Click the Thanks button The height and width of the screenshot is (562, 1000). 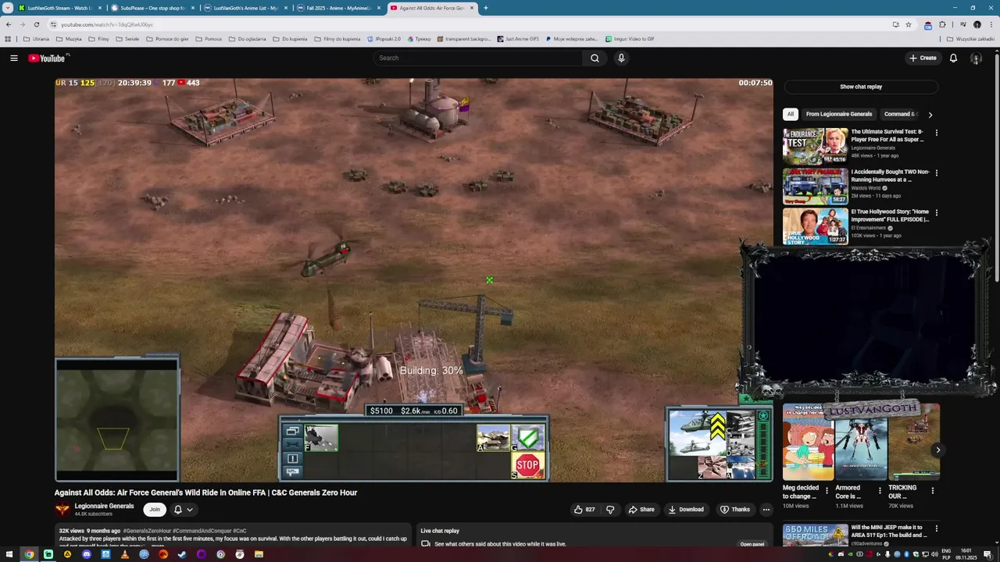(734, 510)
